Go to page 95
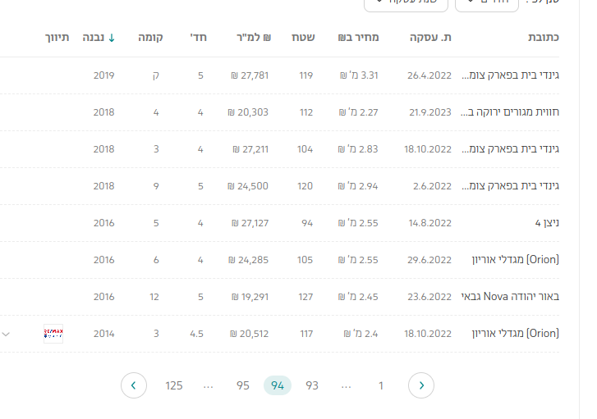Viewport: 597px width, 419px height. [243, 385]
